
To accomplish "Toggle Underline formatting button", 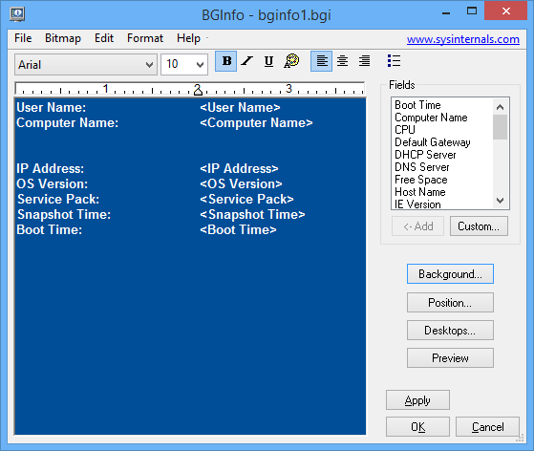I will pos(268,61).
